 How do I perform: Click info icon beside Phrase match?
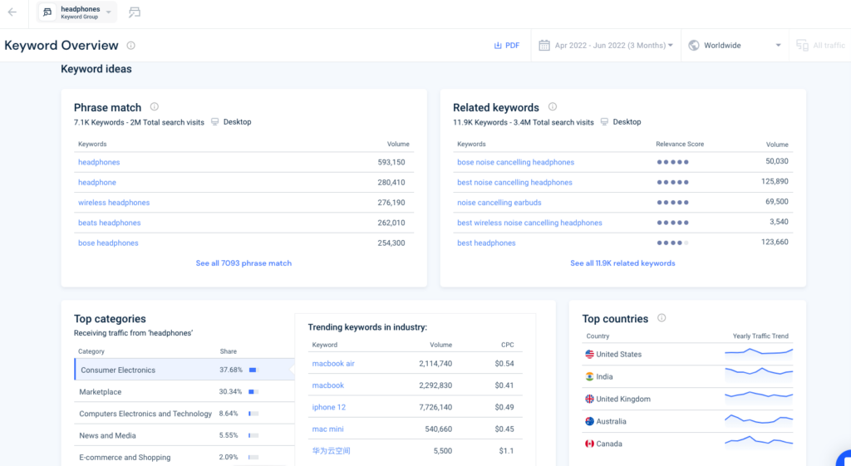(x=155, y=107)
